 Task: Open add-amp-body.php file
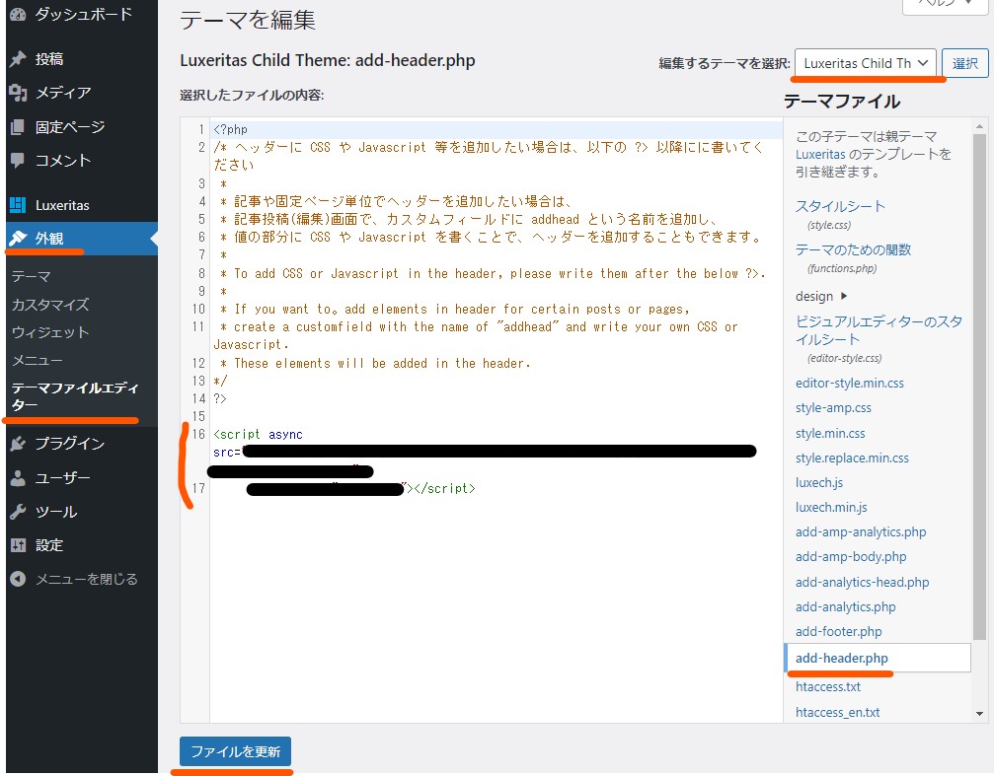[x=851, y=557]
